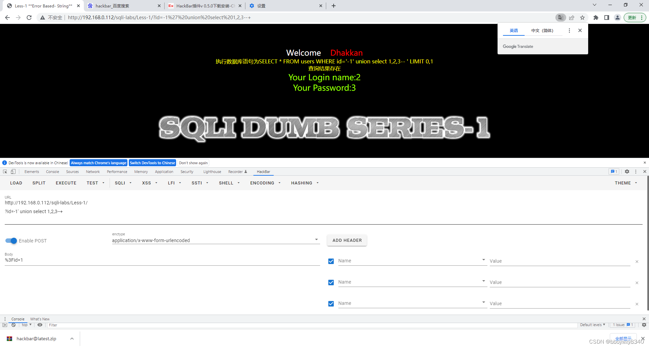
Task: Switch to the What's New tab
Action: pyautogui.click(x=40, y=319)
